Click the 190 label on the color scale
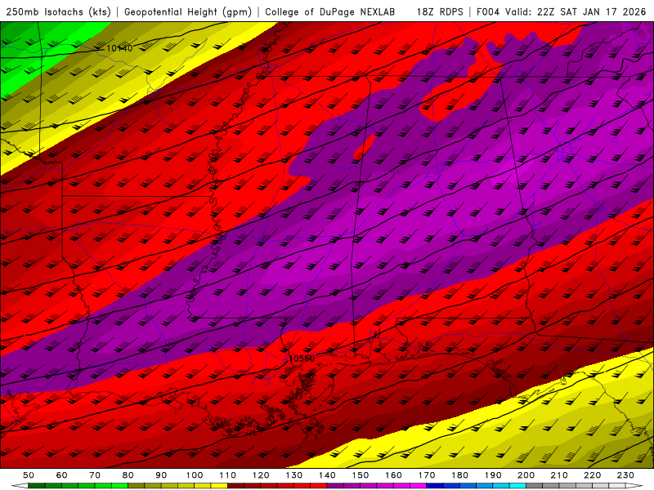Screen dimensions: 654x490 coord(493,475)
